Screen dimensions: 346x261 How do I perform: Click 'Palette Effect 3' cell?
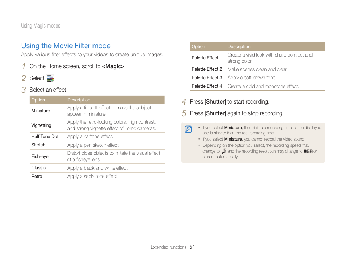point(208,78)
